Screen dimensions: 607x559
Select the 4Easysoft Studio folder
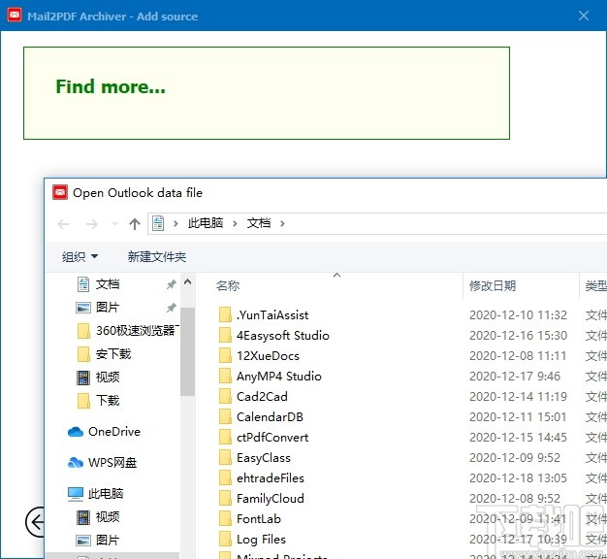(x=283, y=336)
